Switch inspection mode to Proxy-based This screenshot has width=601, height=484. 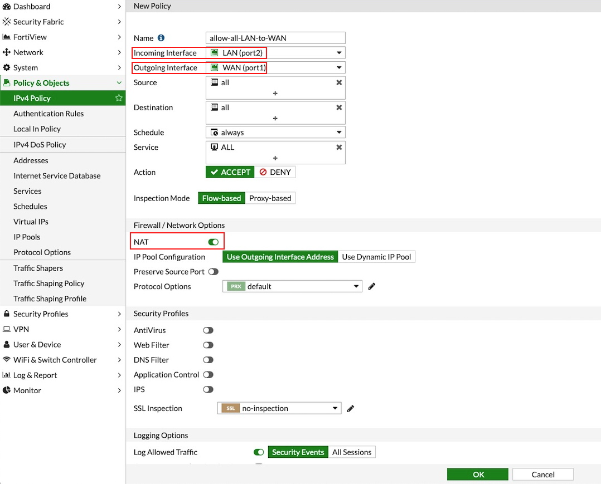pyautogui.click(x=270, y=198)
